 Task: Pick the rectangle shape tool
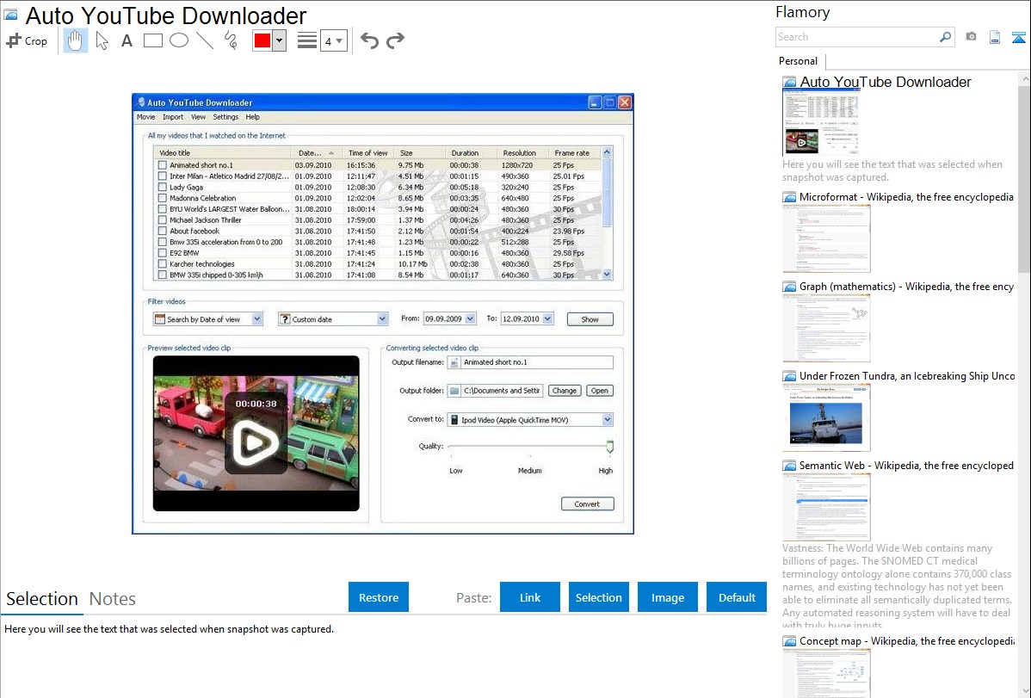[x=153, y=40]
